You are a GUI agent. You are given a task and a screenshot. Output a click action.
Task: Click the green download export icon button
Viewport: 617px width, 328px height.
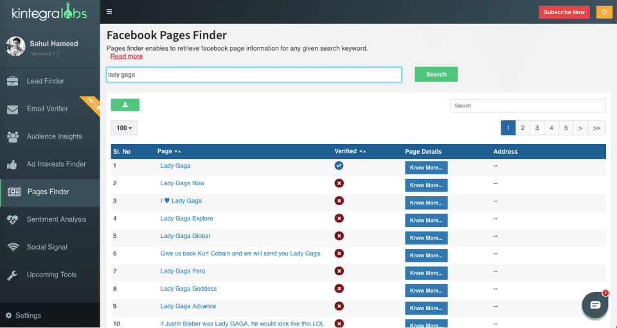(x=125, y=105)
